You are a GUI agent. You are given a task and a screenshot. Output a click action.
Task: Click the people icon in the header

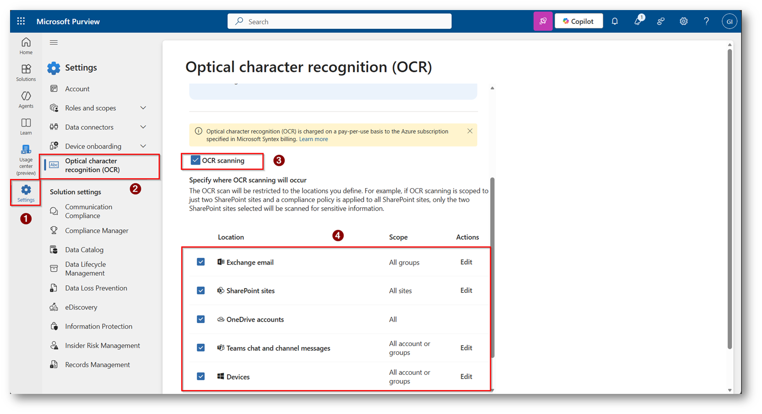[x=661, y=22]
